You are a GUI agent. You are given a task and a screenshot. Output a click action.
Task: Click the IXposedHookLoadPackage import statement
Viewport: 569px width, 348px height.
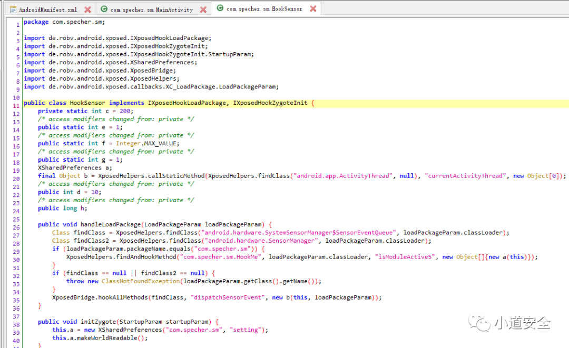coord(117,38)
